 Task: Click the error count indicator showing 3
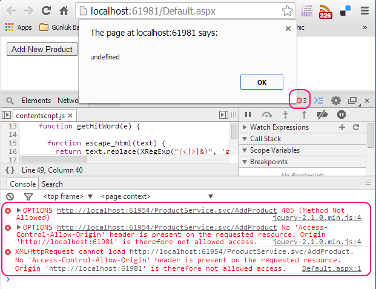(302, 101)
